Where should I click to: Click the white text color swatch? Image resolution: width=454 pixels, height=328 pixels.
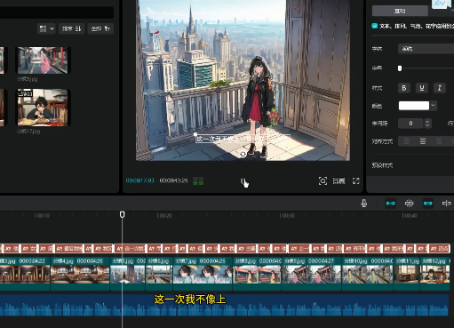coord(414,106)
